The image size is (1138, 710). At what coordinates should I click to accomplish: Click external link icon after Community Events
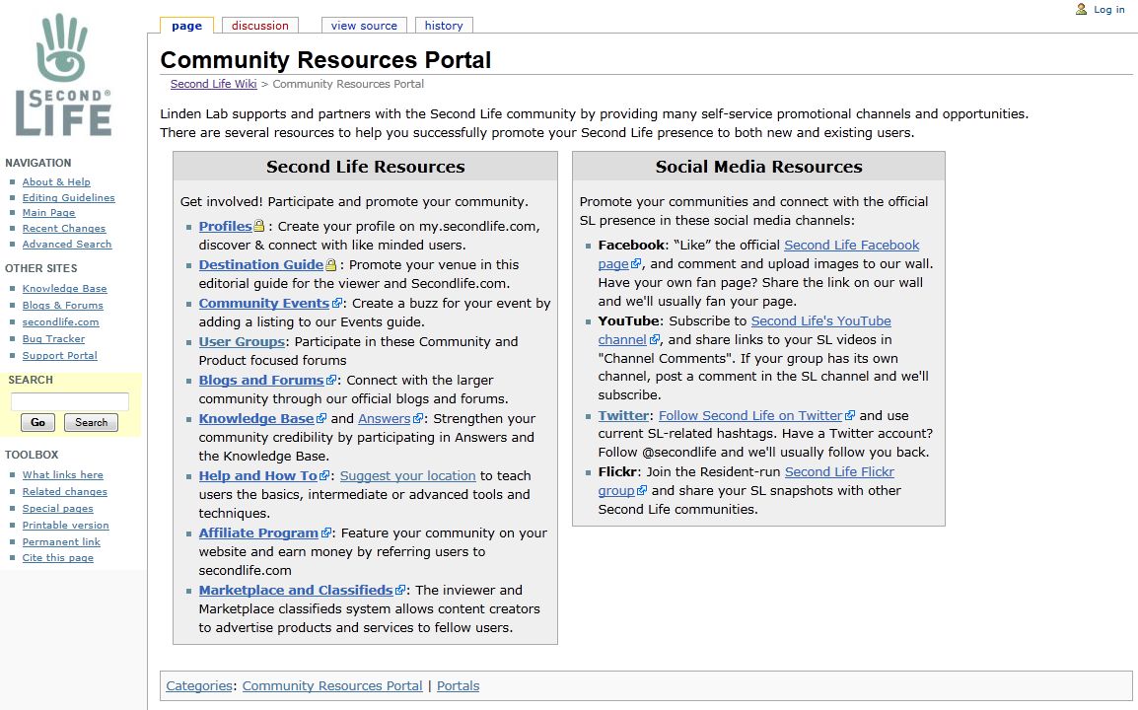coord(337,304)
